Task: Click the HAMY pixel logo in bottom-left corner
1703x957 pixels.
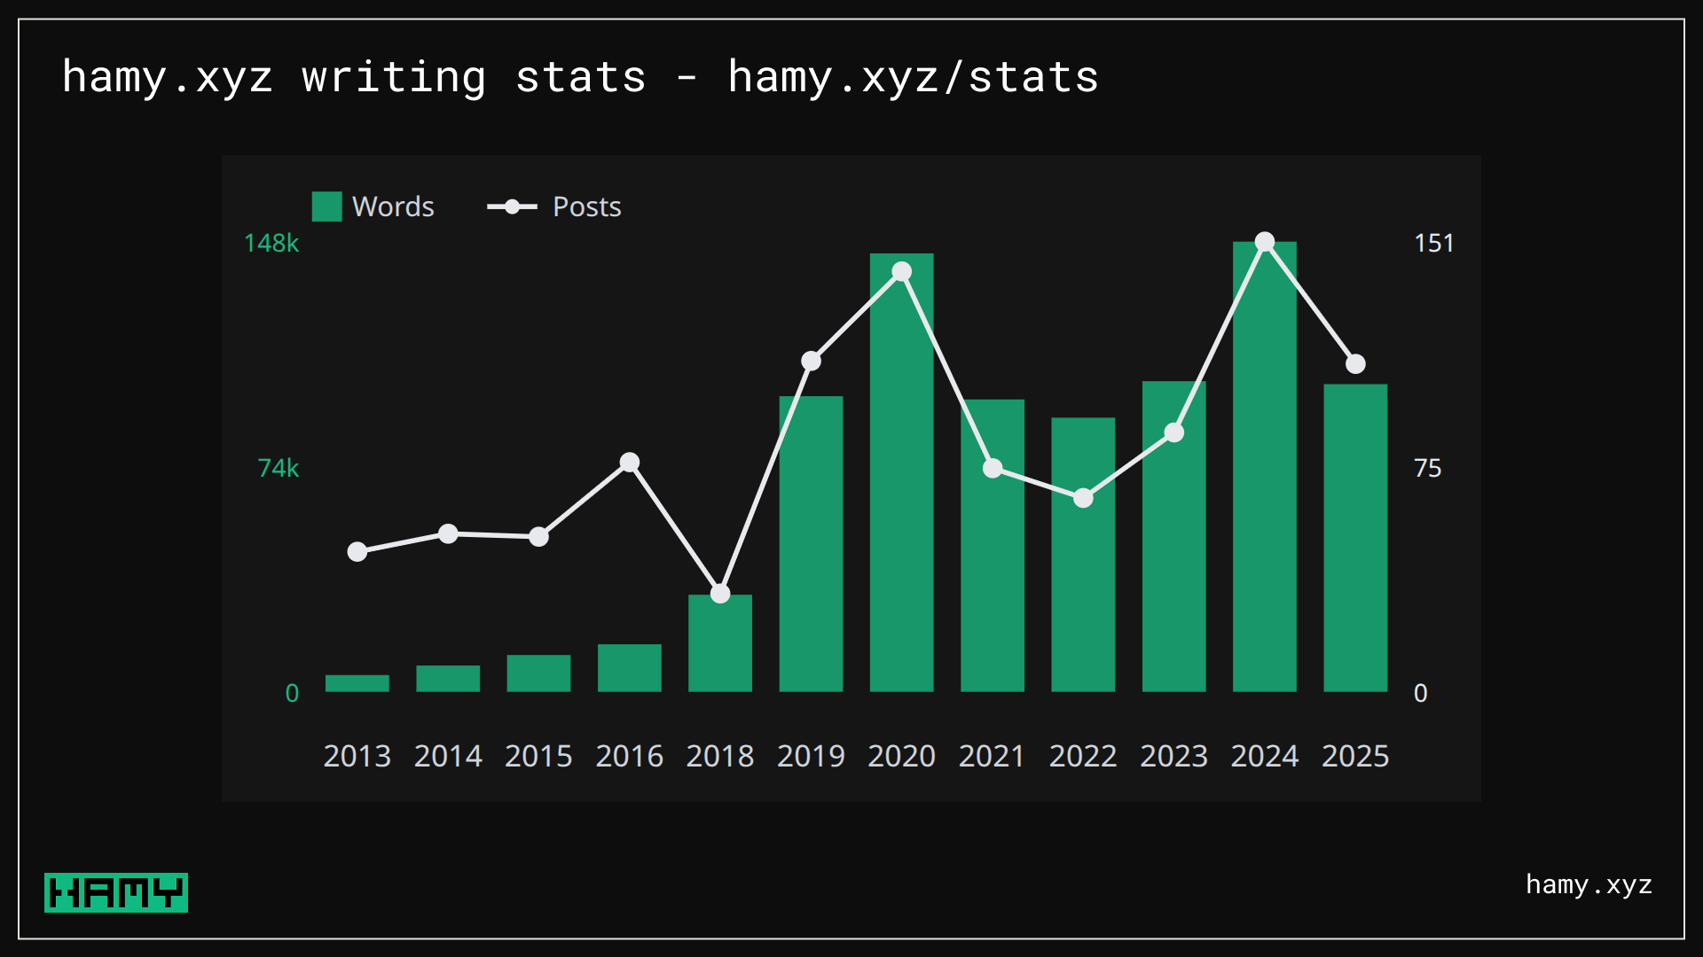Action: coord(115,893)
